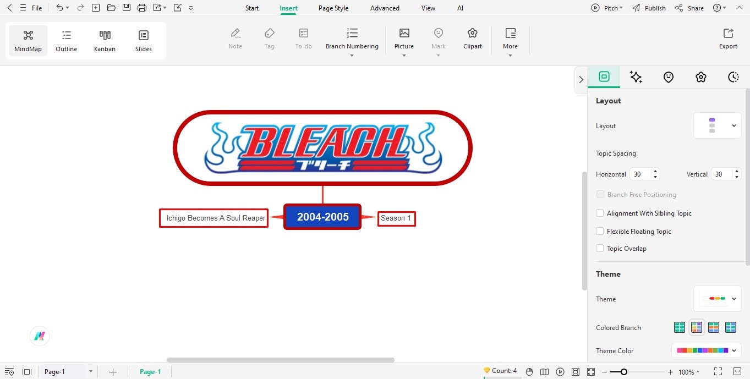Screen dimensions: 750x379
Task: Click the Publish button
Action: (649, 8)
